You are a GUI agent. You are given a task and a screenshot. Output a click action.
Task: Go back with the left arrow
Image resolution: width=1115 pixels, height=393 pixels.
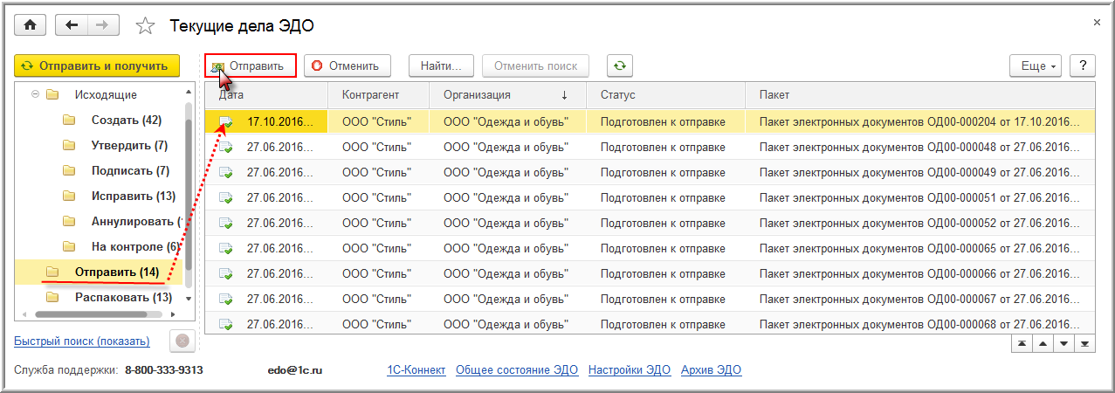point(72,25)
